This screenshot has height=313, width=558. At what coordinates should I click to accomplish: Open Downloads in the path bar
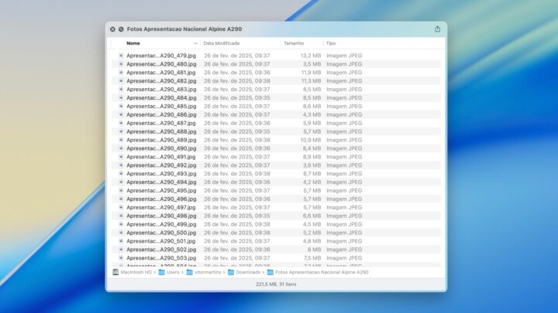pyautogui.click(x=248, y=272)
